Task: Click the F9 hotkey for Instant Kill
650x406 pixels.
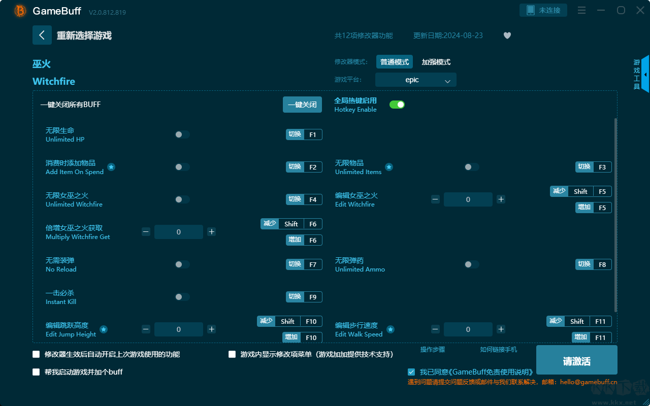Action: coord(304,297)
